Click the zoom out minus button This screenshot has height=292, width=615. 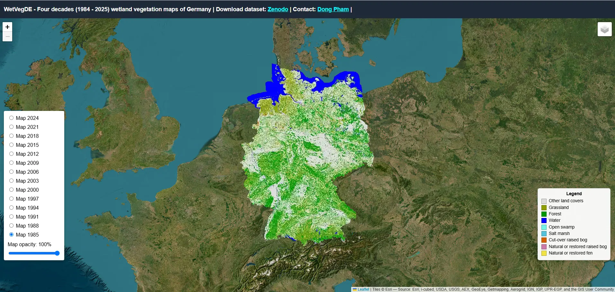(7, 37)
